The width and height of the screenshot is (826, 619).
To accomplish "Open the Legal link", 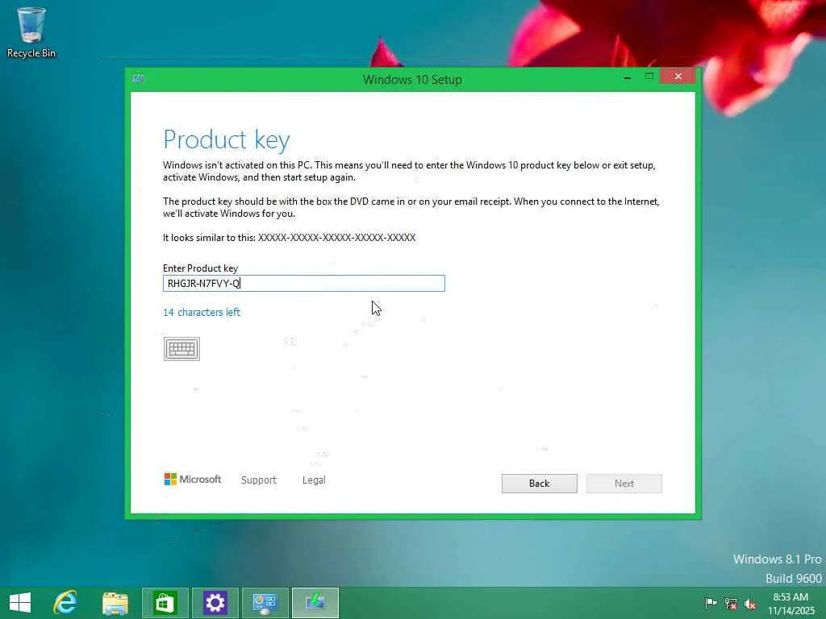I will click(x=314, y=480).
